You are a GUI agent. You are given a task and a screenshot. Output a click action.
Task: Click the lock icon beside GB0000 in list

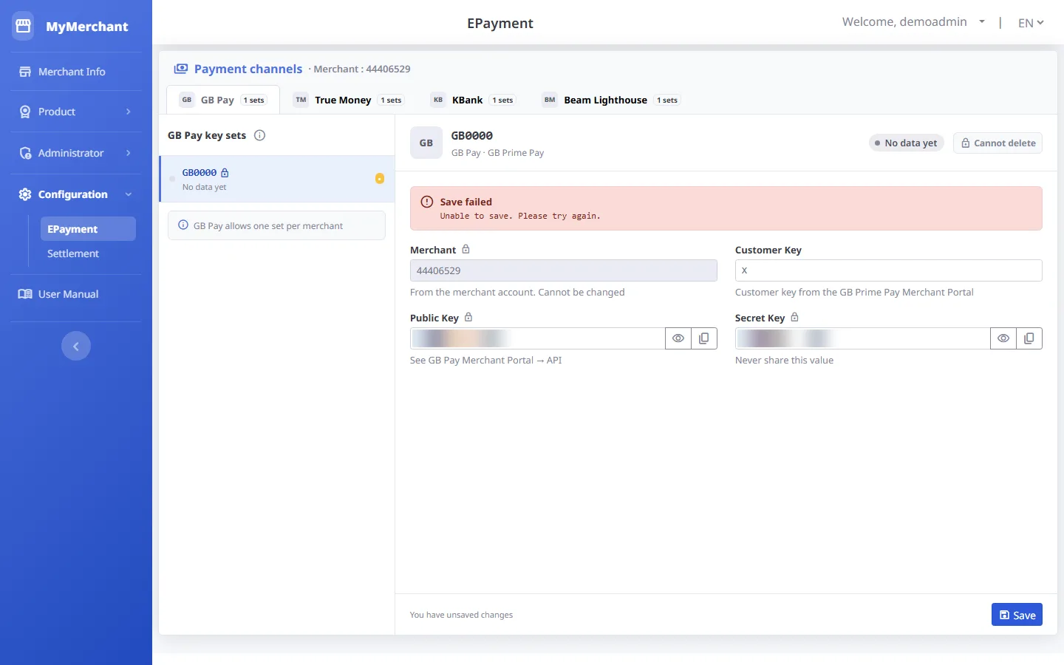(x=225, y=172)
